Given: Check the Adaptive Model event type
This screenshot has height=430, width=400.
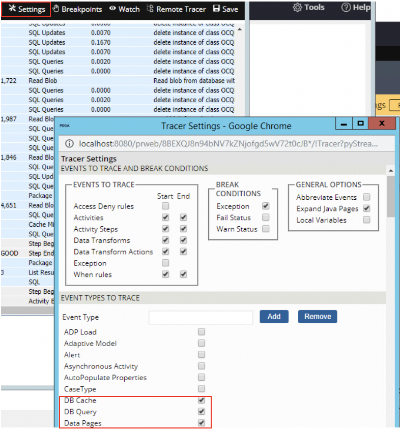Looking at the screenshot, I should (x=202, y=343).
